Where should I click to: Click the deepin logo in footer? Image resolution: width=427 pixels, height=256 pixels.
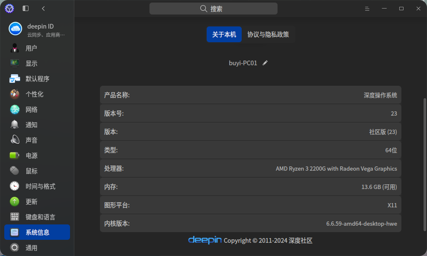tap(205, 240)
